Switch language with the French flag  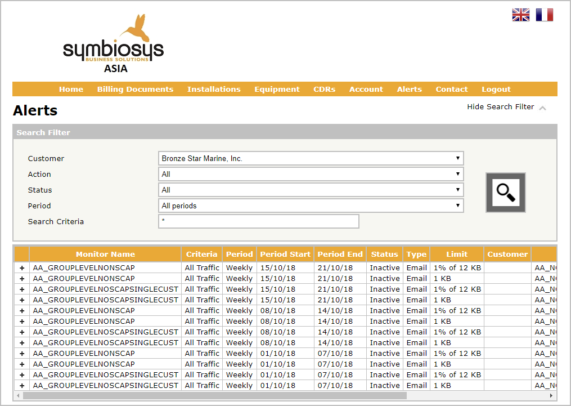pyautogui.click(x=544, y=15)
